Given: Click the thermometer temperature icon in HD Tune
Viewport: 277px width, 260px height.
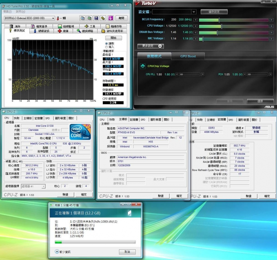Looking at the screenshot, I should pyautogui.click(x=58, y=18).
